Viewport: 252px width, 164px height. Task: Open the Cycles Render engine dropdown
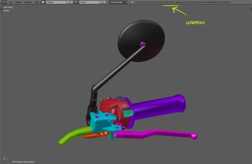(118, 2)
